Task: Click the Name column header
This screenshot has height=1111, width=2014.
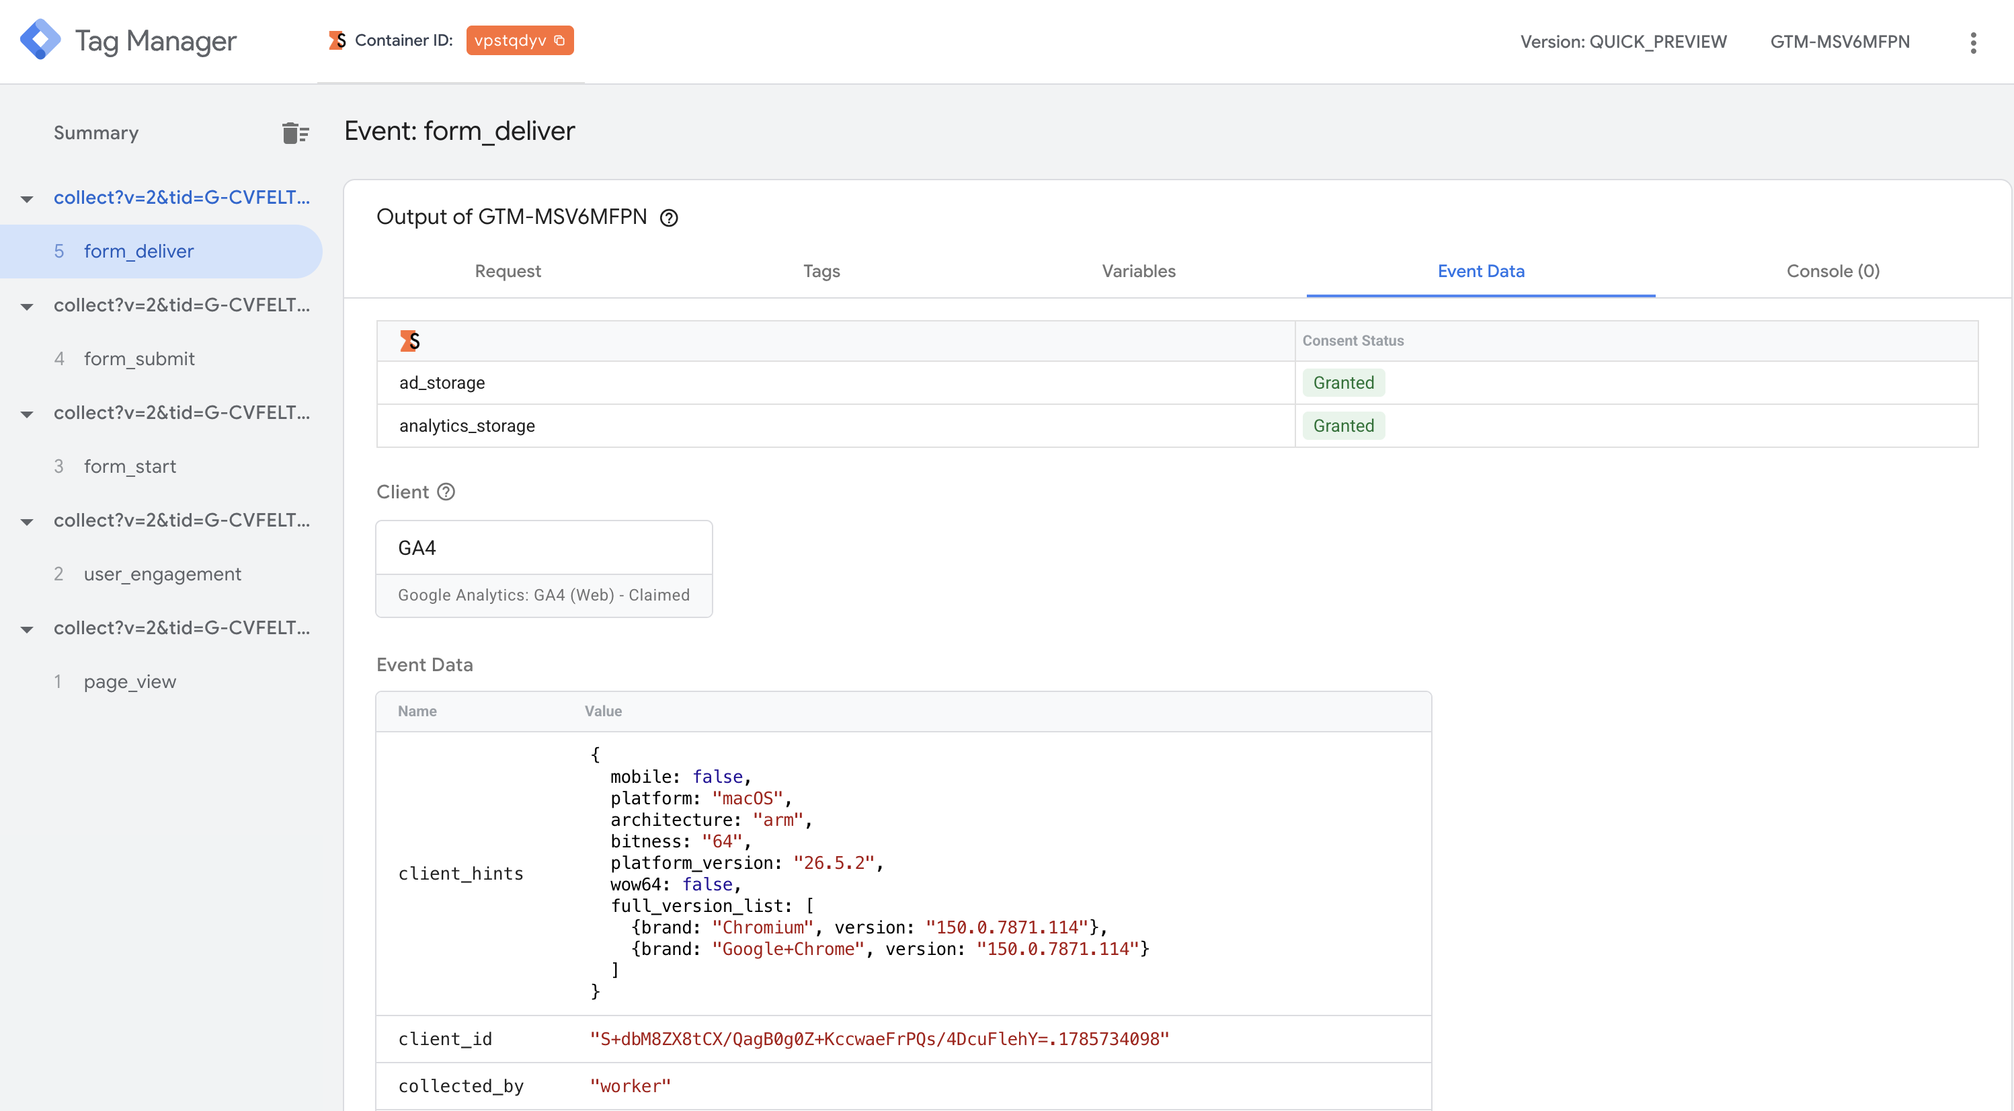Action: pos(417,712)
